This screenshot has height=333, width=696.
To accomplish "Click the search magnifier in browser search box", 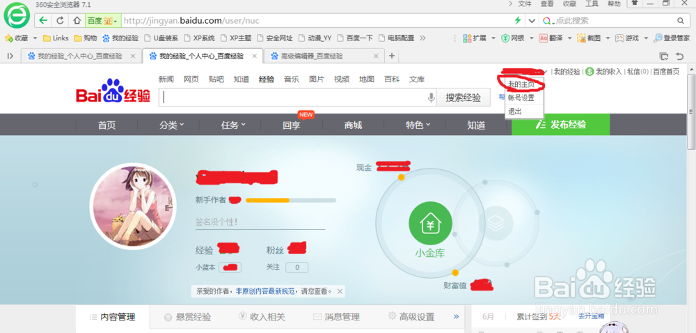I will tap(681, 20).
